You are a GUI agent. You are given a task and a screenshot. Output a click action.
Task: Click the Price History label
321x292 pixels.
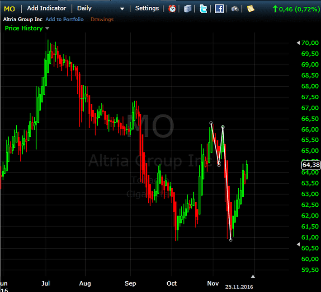[24, 28]
